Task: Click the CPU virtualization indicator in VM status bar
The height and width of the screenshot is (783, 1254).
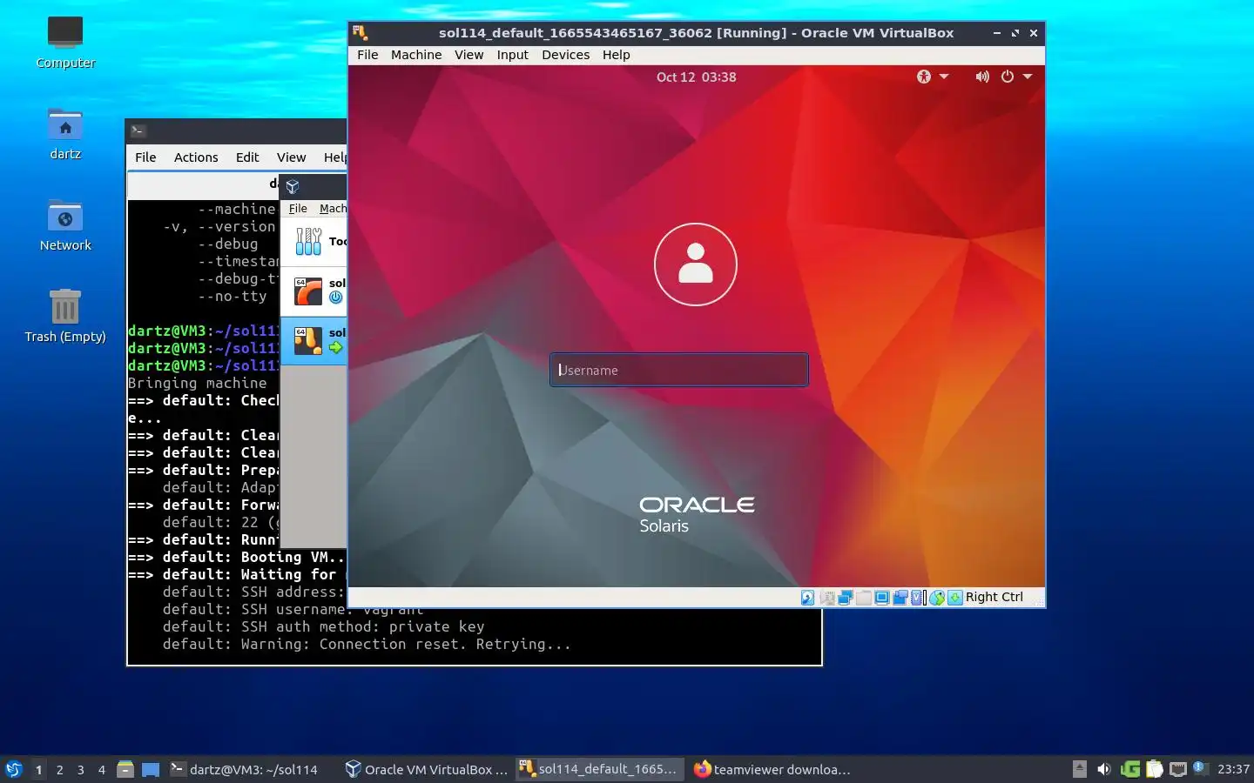Action: click(917, 598)
